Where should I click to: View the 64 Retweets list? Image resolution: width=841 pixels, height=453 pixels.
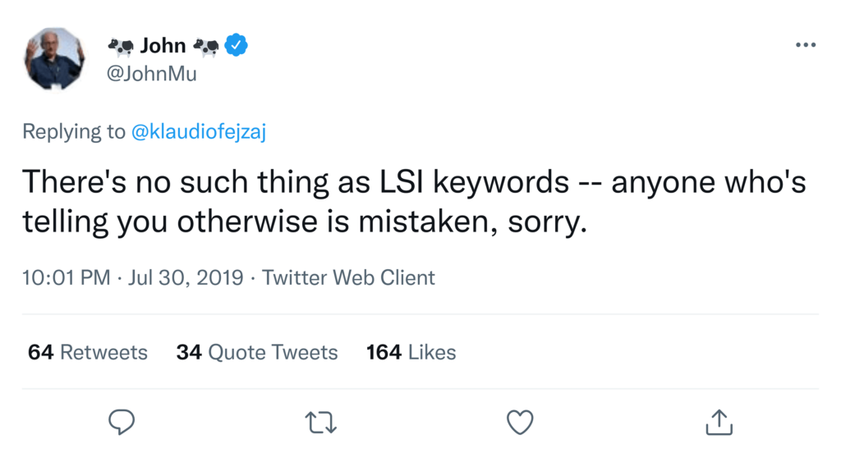[88, 352]
